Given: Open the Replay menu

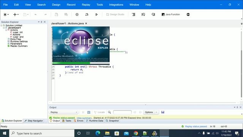Looking at the screenshot, I should tap(86, 5).
